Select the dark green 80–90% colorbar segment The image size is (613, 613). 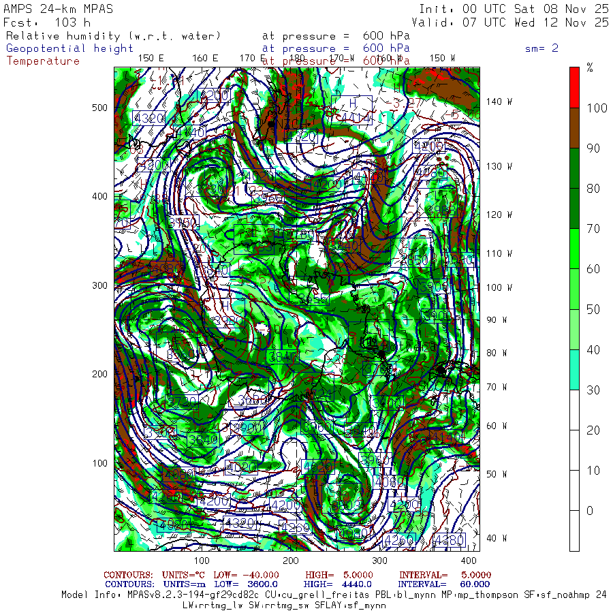tap(574, 168)
